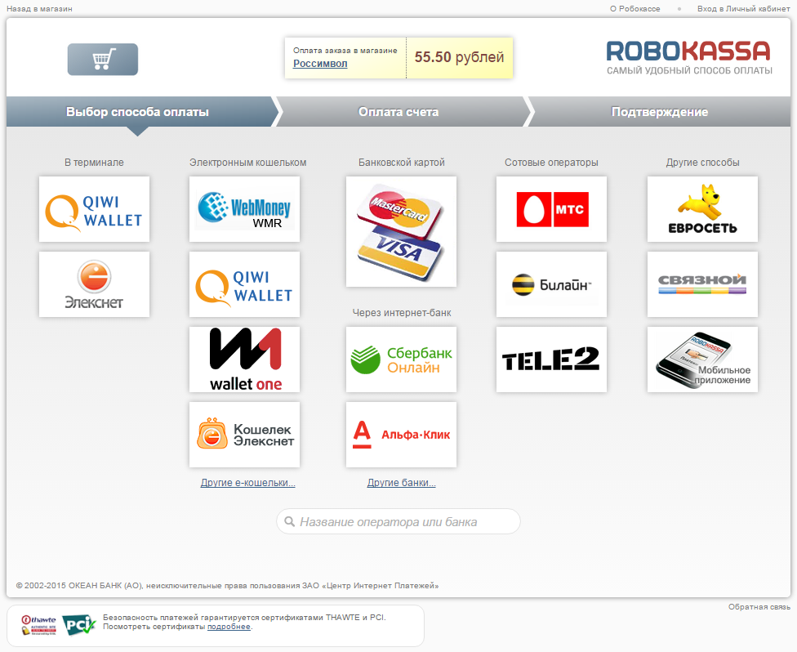Pay via МТС mobile operator
The width and height of the screenshot is (797, 652).
click(551, 209)
